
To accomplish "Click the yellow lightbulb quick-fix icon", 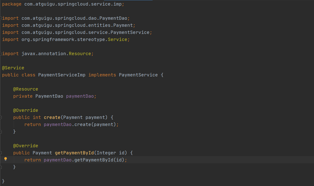I will point(6,159).
